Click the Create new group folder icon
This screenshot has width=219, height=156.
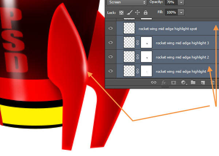coord(193,83)
